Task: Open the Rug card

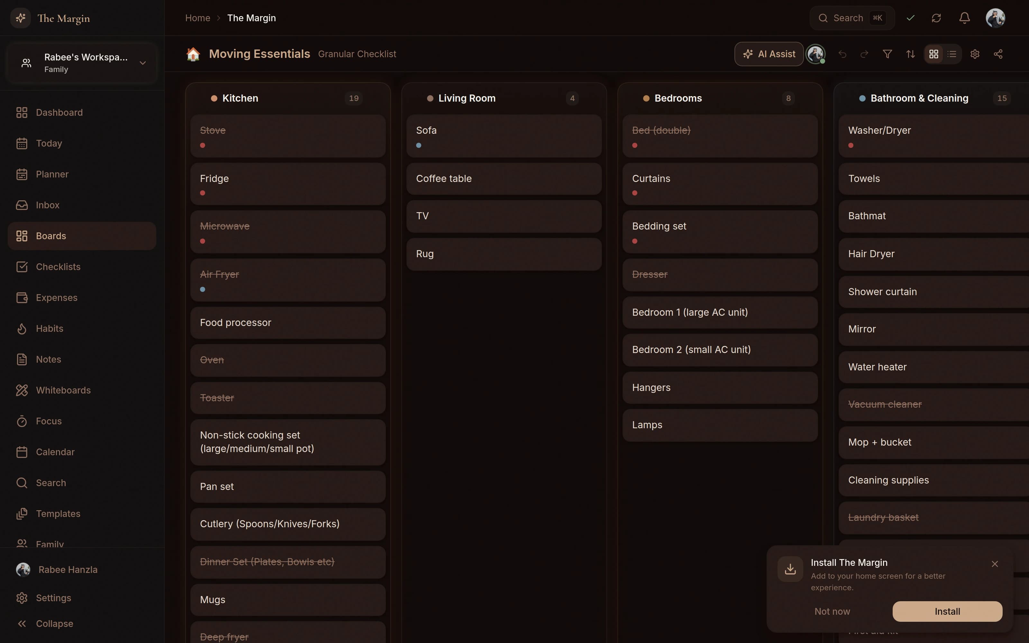Action: pos(504,254)
